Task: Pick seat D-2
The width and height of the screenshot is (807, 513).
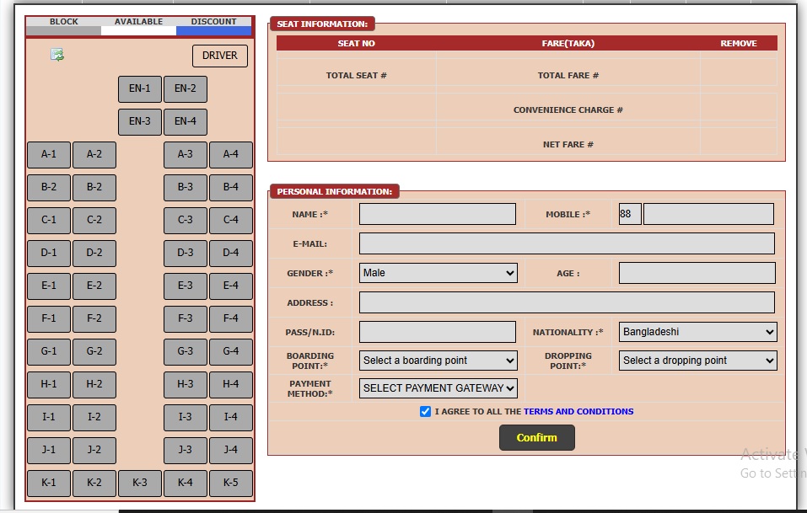Action: click(x=94, y=254)
